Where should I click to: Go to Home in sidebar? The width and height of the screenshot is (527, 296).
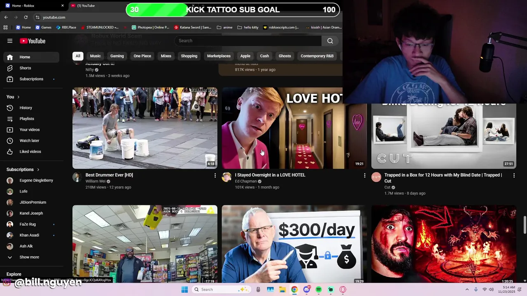pyautogui.click(x=31, y=57)
